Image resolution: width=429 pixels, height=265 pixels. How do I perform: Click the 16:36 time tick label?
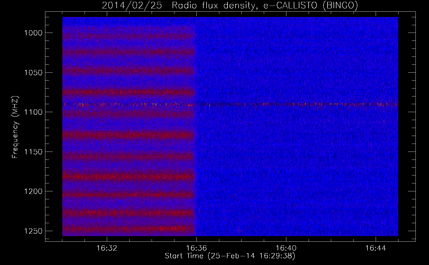pyautogui.click(x=196, y=248)
